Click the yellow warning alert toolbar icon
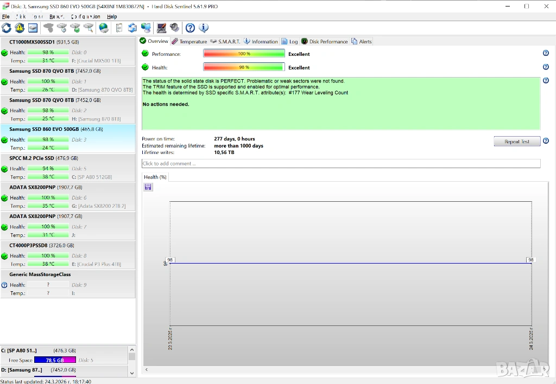The image size is (556, 384). pos(20,28)
